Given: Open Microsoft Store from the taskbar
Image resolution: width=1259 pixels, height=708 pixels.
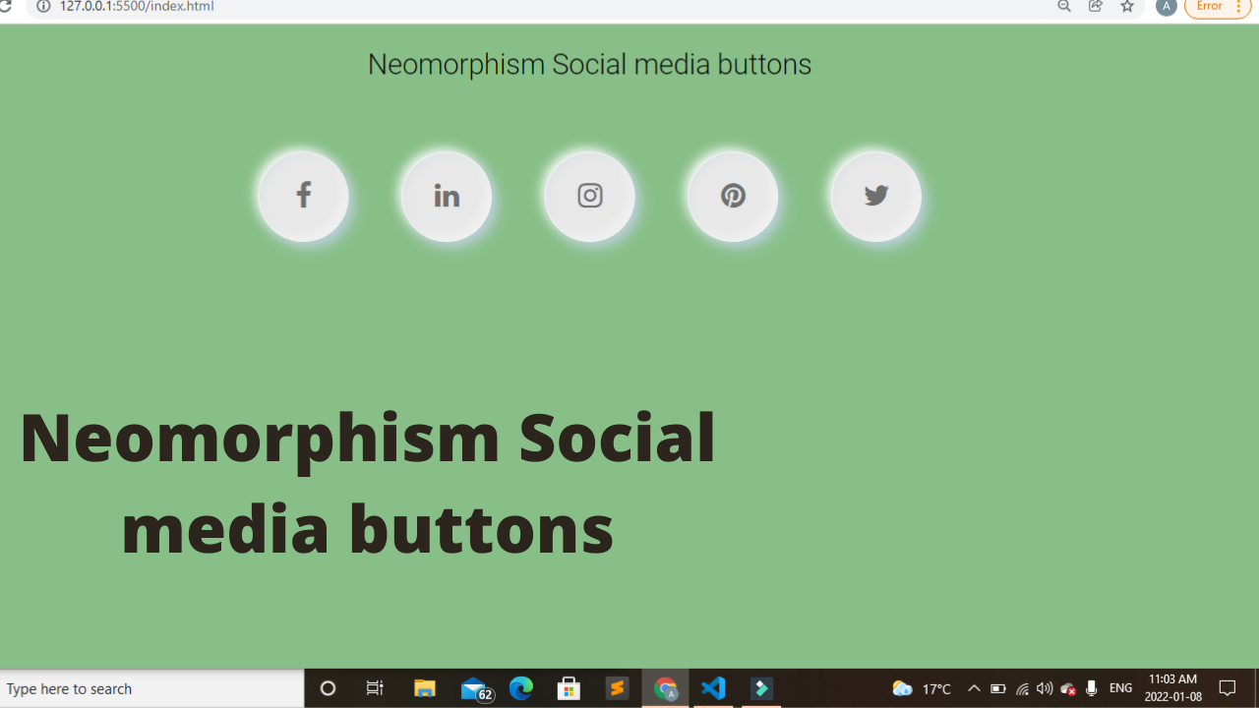Looking at the screenshot, I should 569,688.
